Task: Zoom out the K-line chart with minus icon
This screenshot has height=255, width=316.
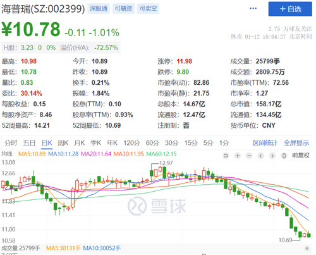Action: click(x=249, y=156)
